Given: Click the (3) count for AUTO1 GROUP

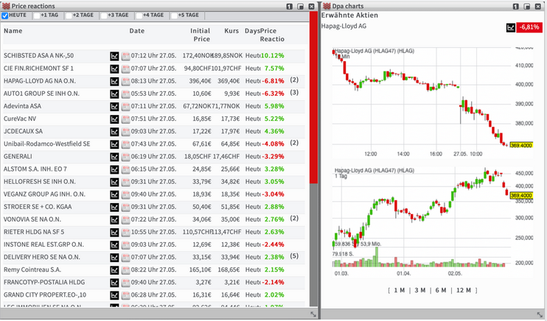Looking at the screenshot, I should pyautogui.click(x=294, y=93).
